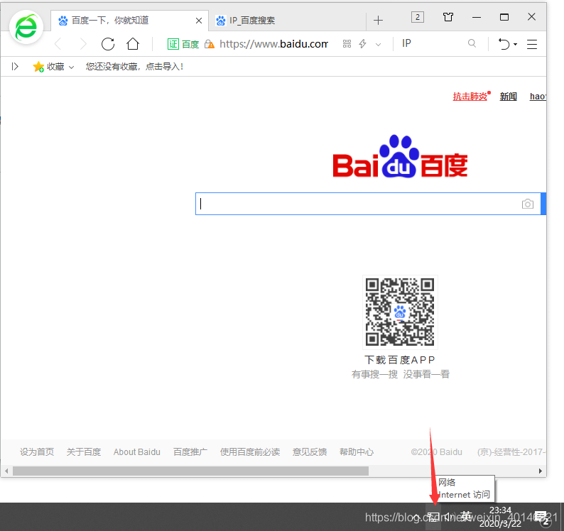The image size is (564, 531).
Task: Click the 360 browser logo icon
Action: [26, 27]
